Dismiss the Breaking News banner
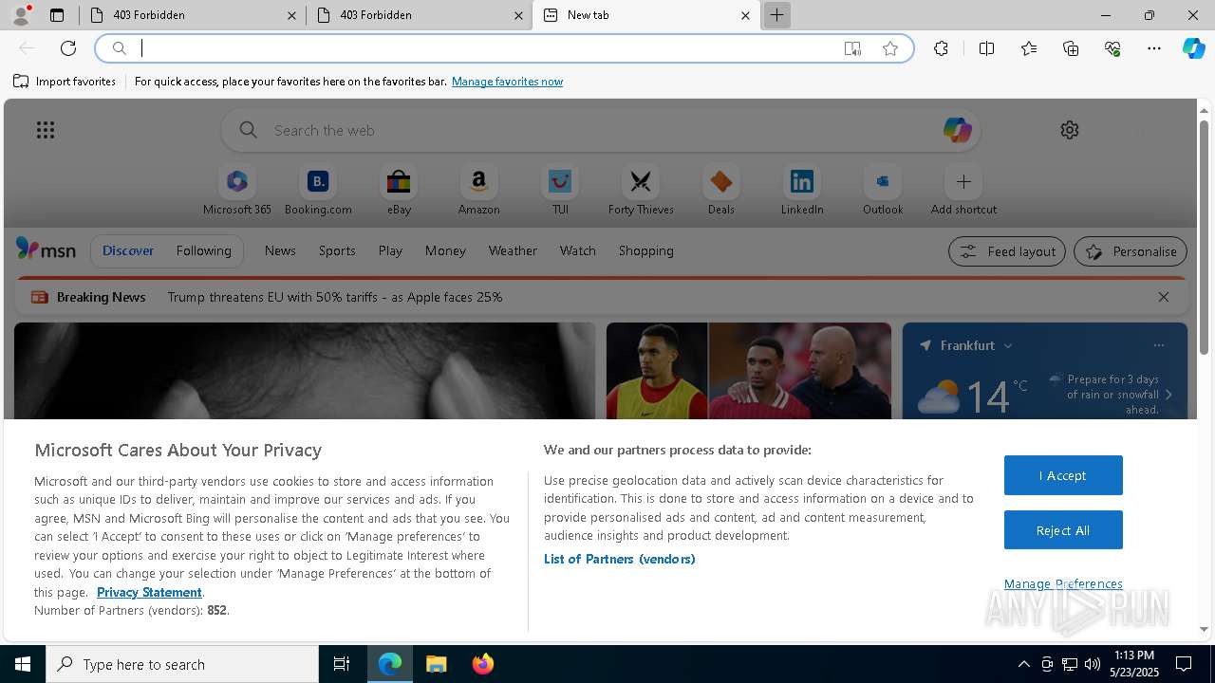1215x683 pixels. [1164, 297]
